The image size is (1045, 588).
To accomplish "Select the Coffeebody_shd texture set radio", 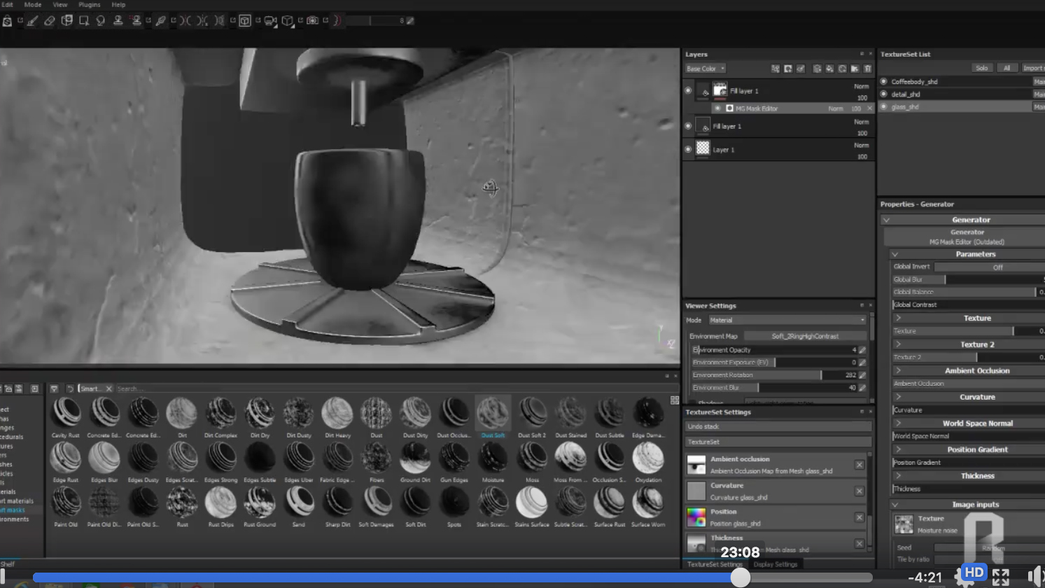I will [x=884, y=82].
